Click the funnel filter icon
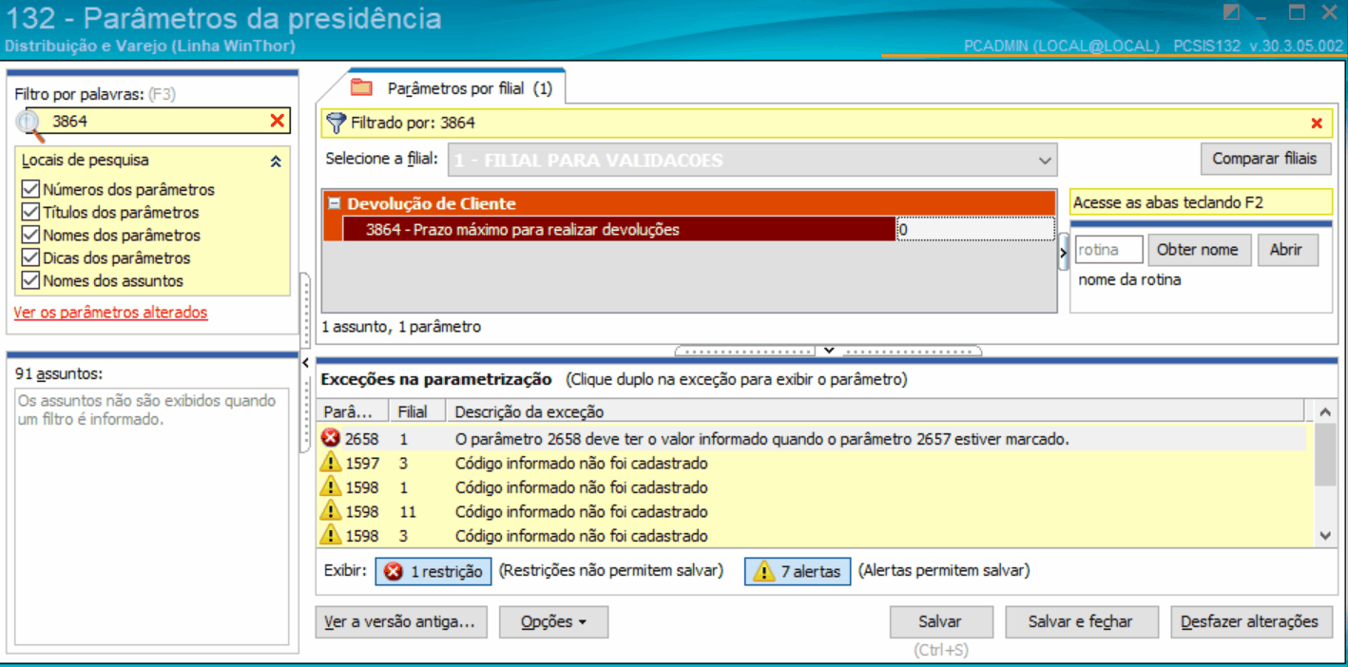1348x667 pixels. pyautogui.click(x=336, y=123)
